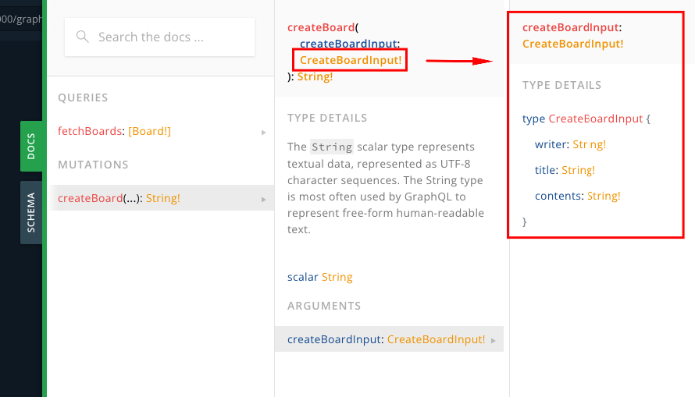Click the title field type String!
The height and width of the screenshot is (397, 695).
pos(578,170)
